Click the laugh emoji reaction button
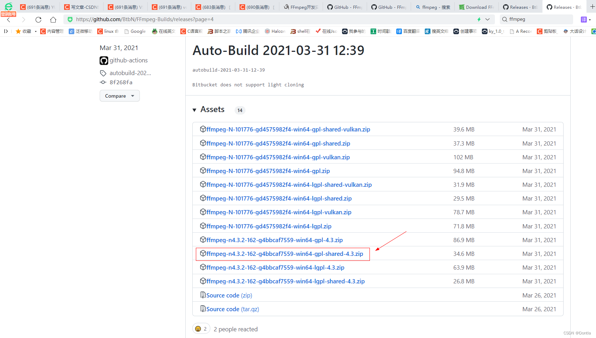Screen dimensions: 596x338 click(201, 329)
